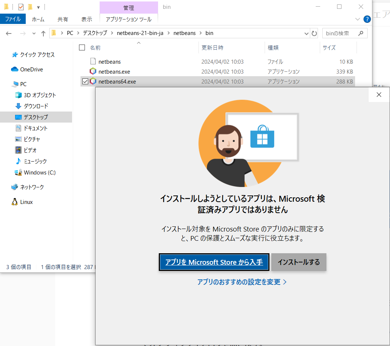
Task: Click the Windows (C:) drive icon
Action: pyautogui.click(x=18, y=172)
